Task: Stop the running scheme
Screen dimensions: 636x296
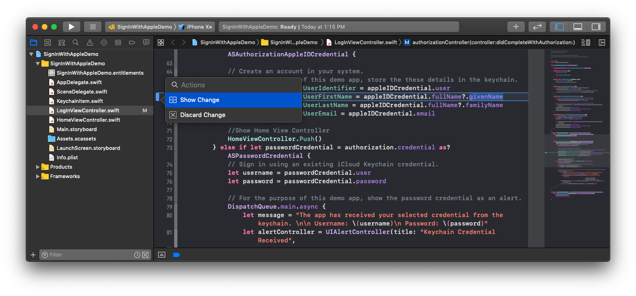Action: tap(93, 27)
